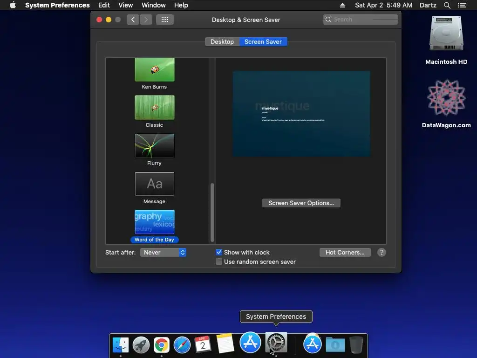The image size is (477, 358).
Task: Open Hot Corners settings
Action: click(x=345, y=252)
